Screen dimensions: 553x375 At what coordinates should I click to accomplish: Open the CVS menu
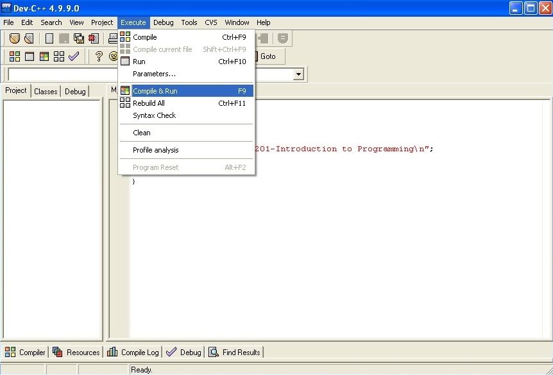(x=211, y=22)
